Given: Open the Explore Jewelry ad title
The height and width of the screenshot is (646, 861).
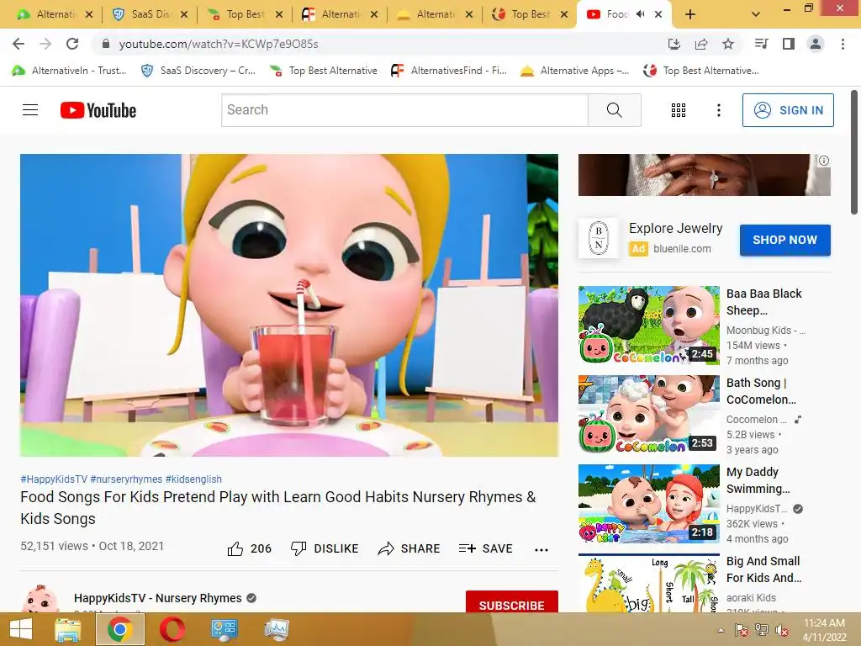Looking at the screenshot, I should tap(675, 228).
